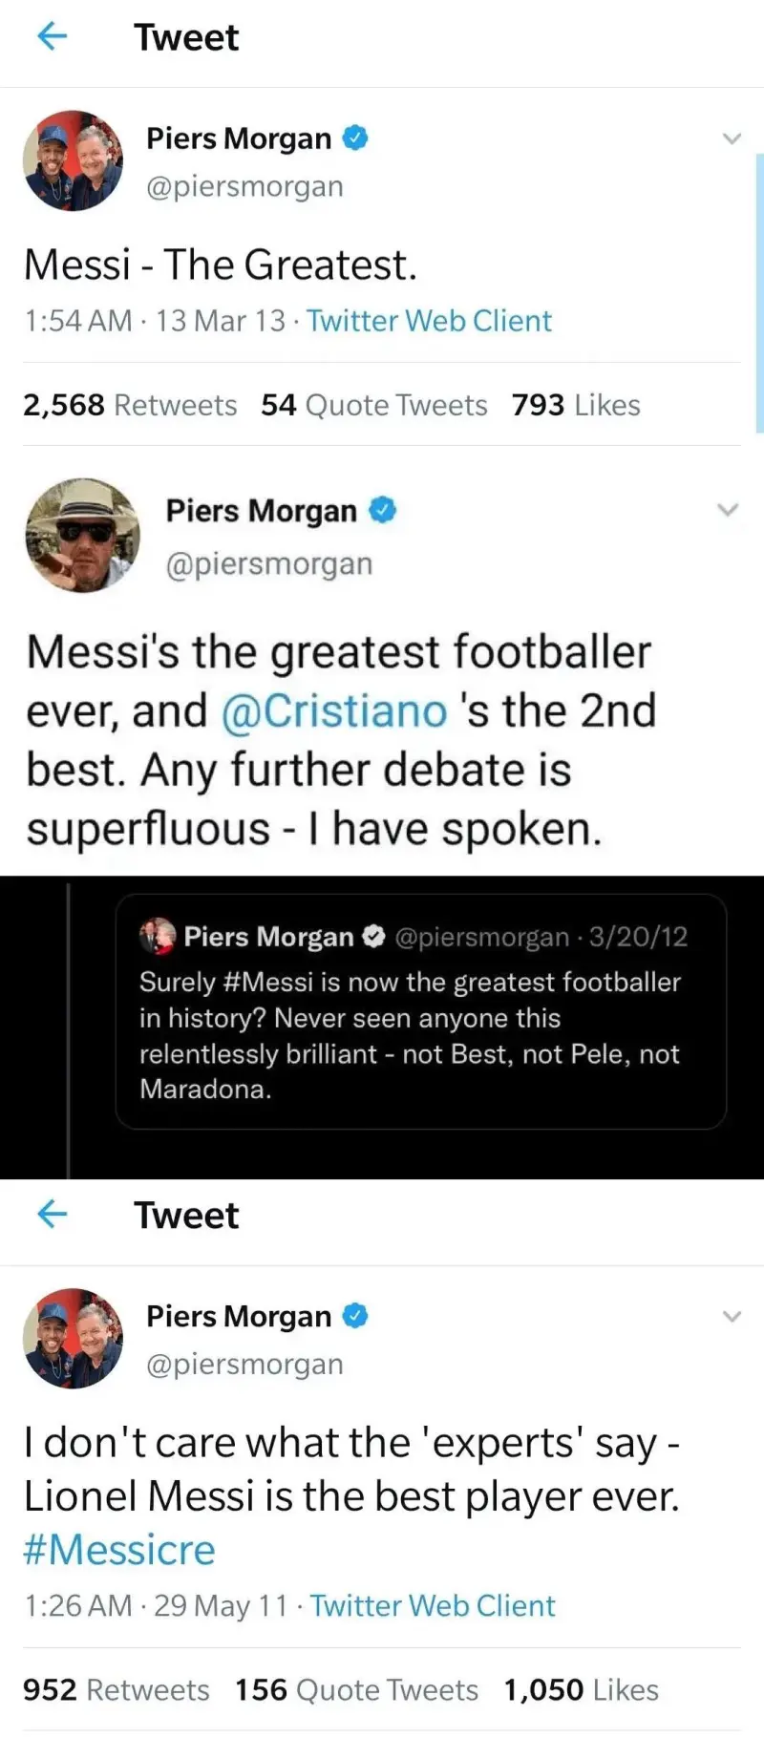Tap verified badge on the first Piers Morgan name
This screenshot has height=1737, width=764.
click(x=355, y=138)
